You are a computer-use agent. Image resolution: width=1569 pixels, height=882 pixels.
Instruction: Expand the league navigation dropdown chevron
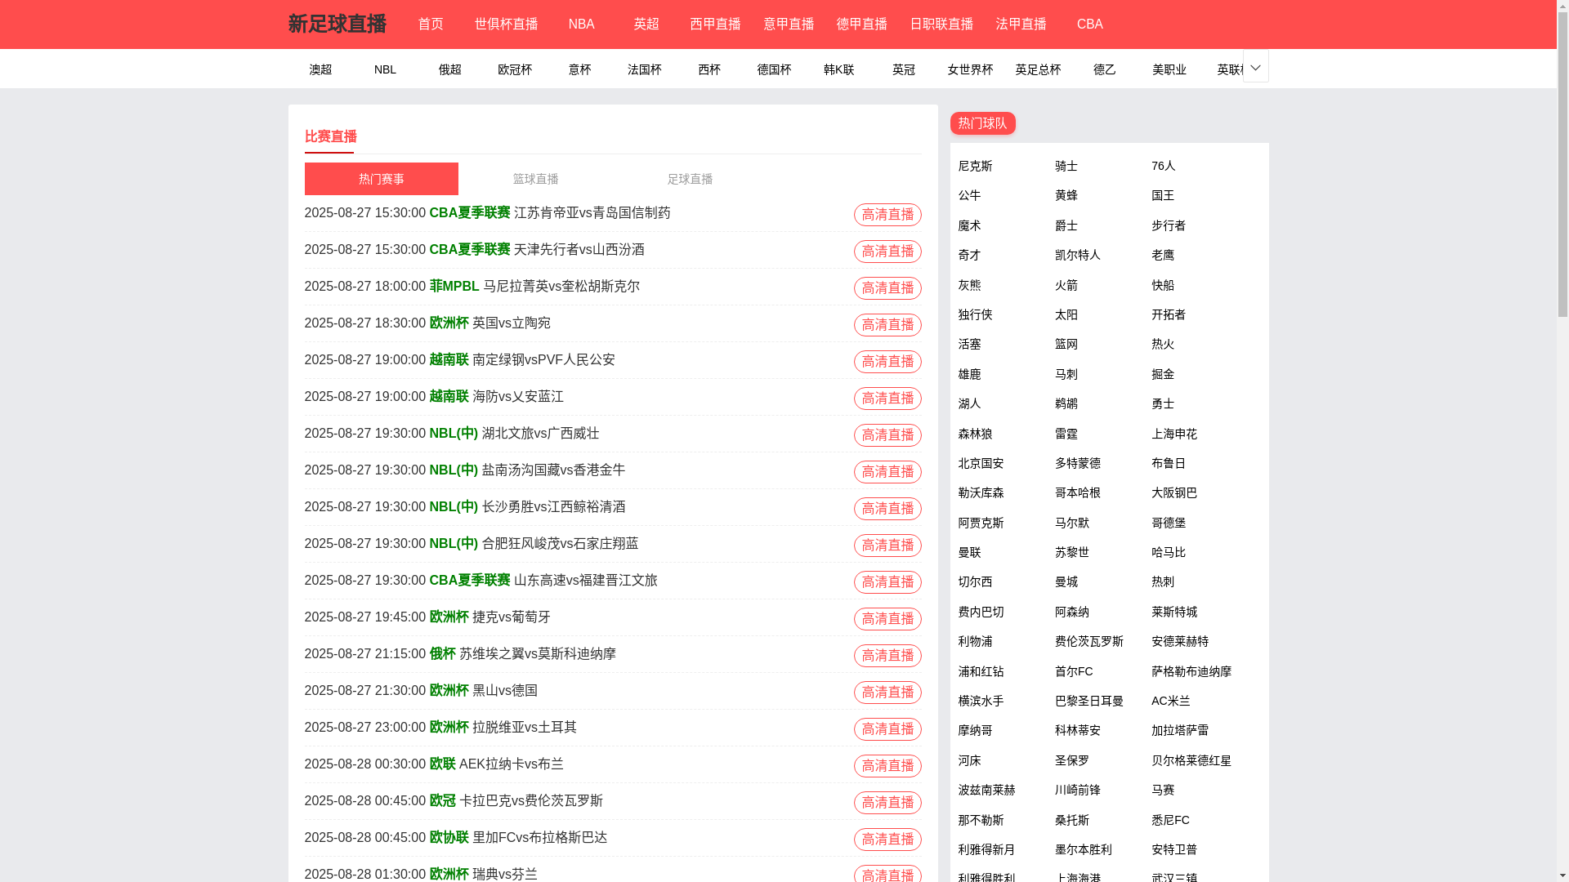pyautogui.click(x=1255, y=67)
